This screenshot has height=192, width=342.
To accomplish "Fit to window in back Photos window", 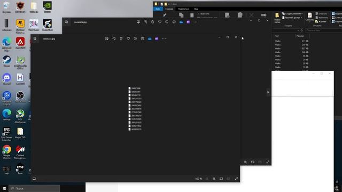I will click(x=253, y=162).
